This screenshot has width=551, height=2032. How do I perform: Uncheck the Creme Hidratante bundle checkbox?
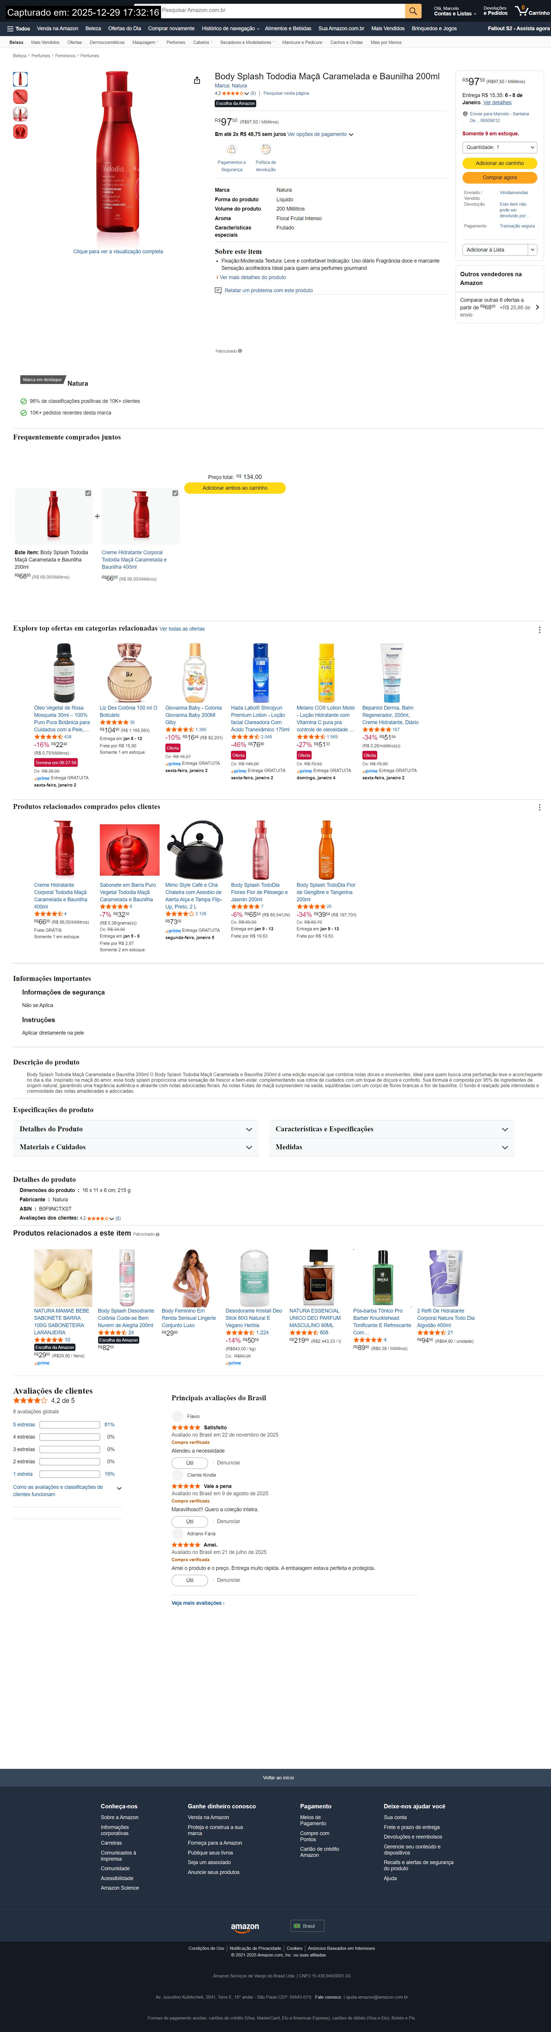(175, 493)
